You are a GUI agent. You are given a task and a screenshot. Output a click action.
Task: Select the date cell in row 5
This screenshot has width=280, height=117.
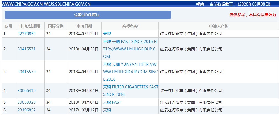[84, 102]
